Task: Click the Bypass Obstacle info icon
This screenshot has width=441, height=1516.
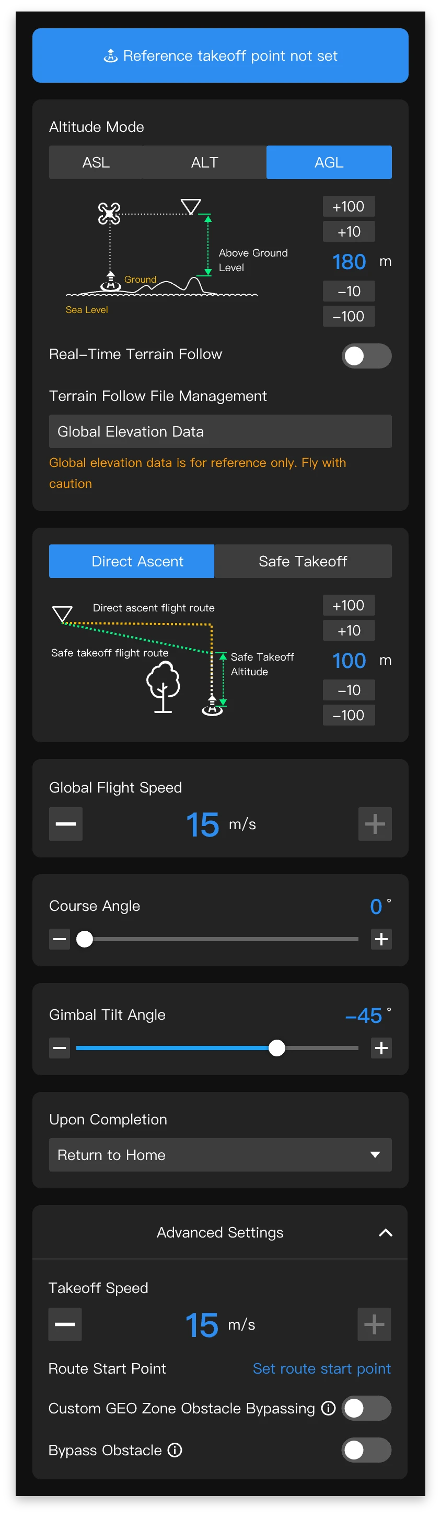Action: pyautogui.click(x=175, y=1450)
